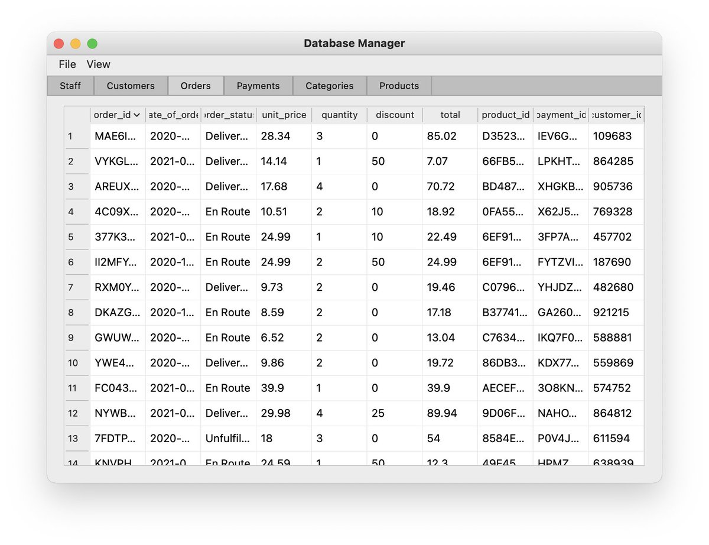The width and height of the screenshot is (709, 545).
Task: Select order_id cell II2MFY...
Action: pyautogui.click(x=118, y=262)
